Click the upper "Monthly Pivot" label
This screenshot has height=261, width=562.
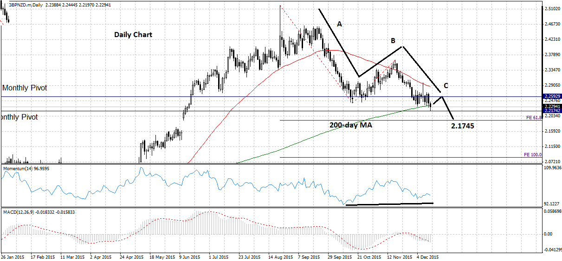click(25, 88)
